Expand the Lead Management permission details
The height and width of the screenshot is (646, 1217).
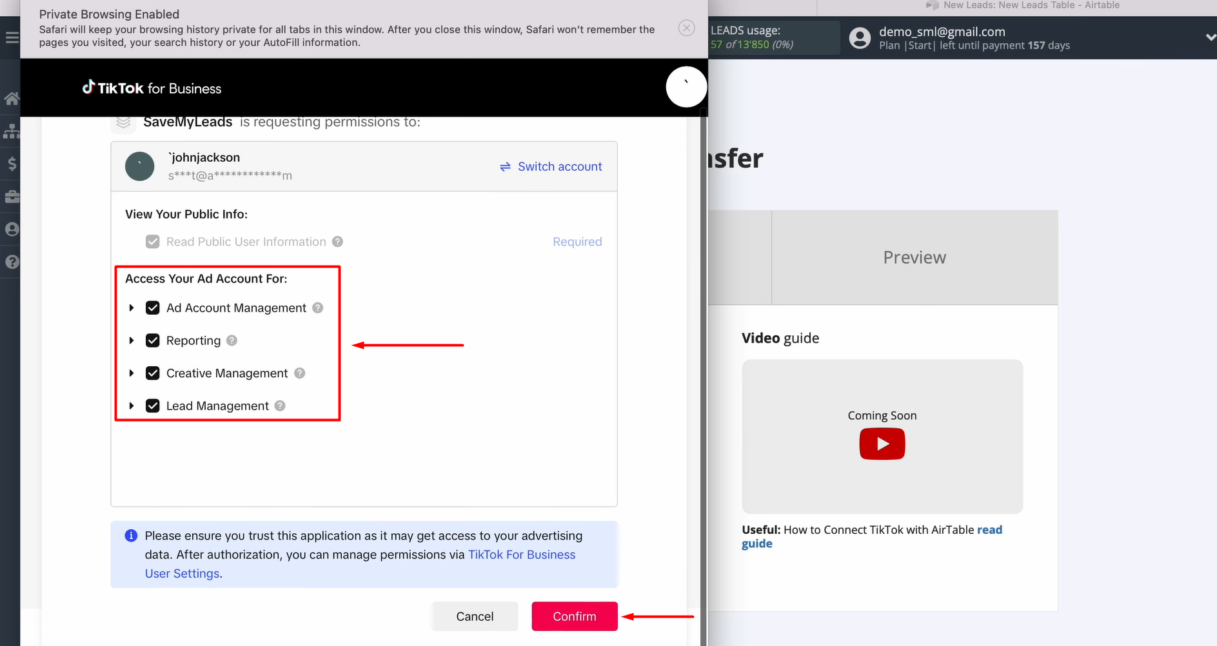tap(132, 406)
